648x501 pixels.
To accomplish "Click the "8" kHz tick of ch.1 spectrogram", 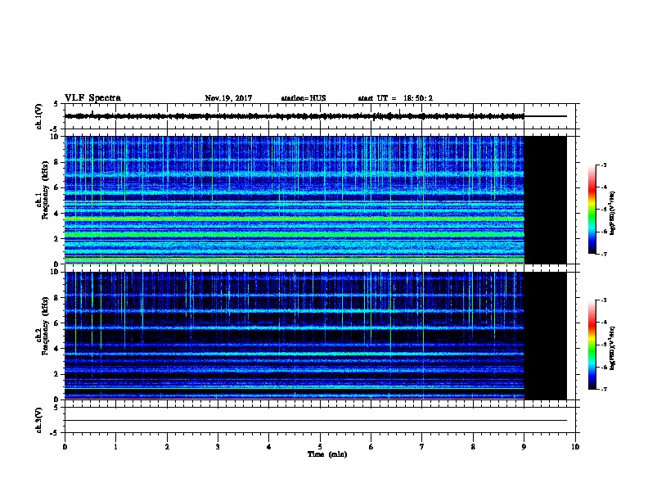I will [x=56, y=162].
